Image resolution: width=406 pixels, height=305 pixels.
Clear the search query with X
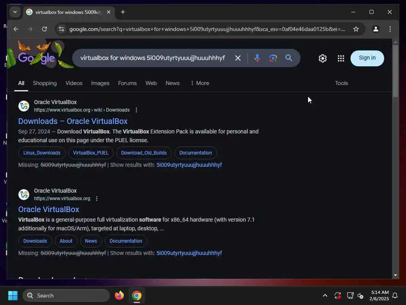pyautogui.click(x=238, y=58)
